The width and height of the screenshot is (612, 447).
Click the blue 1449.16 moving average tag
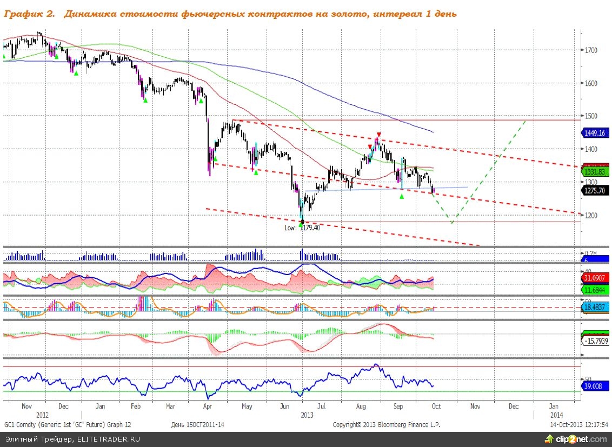(595, 132)
